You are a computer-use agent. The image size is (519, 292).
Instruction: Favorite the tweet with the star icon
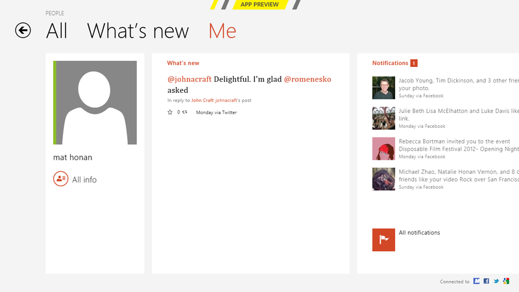point(170,112)
